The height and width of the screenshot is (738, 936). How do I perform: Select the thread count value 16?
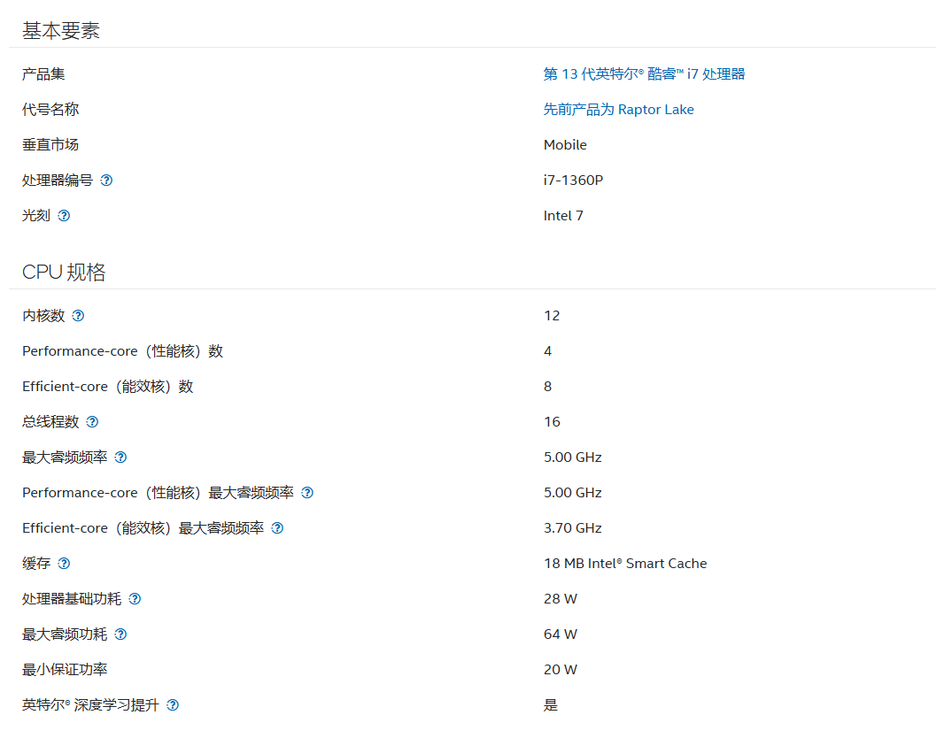pyautogui.click(x=553, y=422)
